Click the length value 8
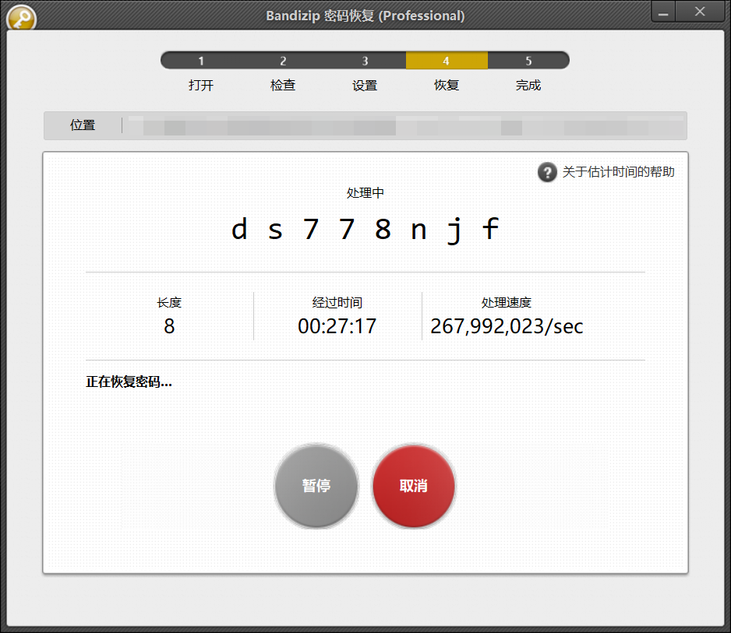Viewport: 731px width, 633px height. click(169, 326)
